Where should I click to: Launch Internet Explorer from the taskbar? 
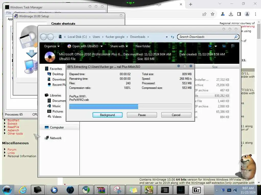pos(23,190)
